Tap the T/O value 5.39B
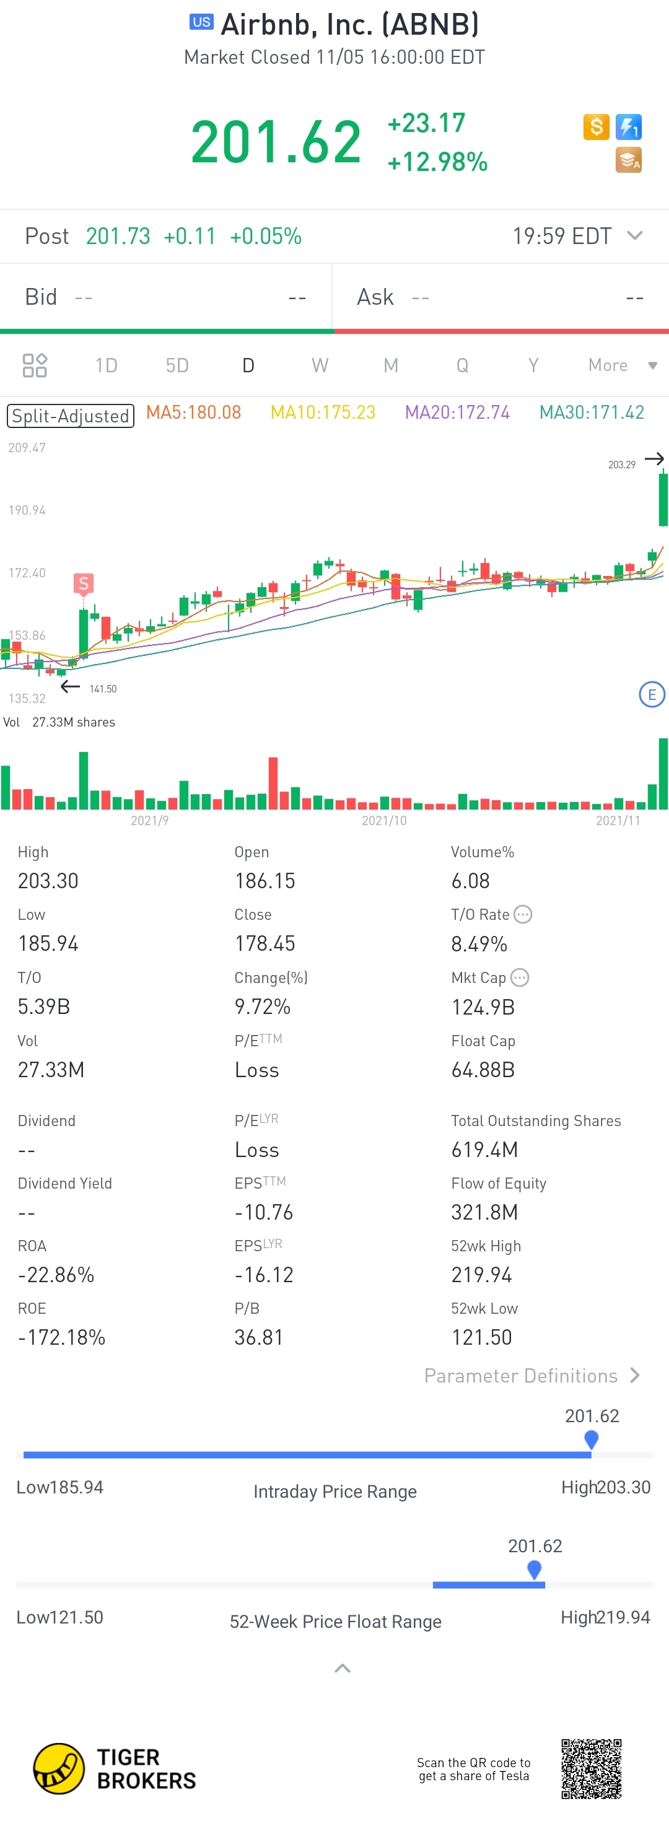 (43, 1007)
